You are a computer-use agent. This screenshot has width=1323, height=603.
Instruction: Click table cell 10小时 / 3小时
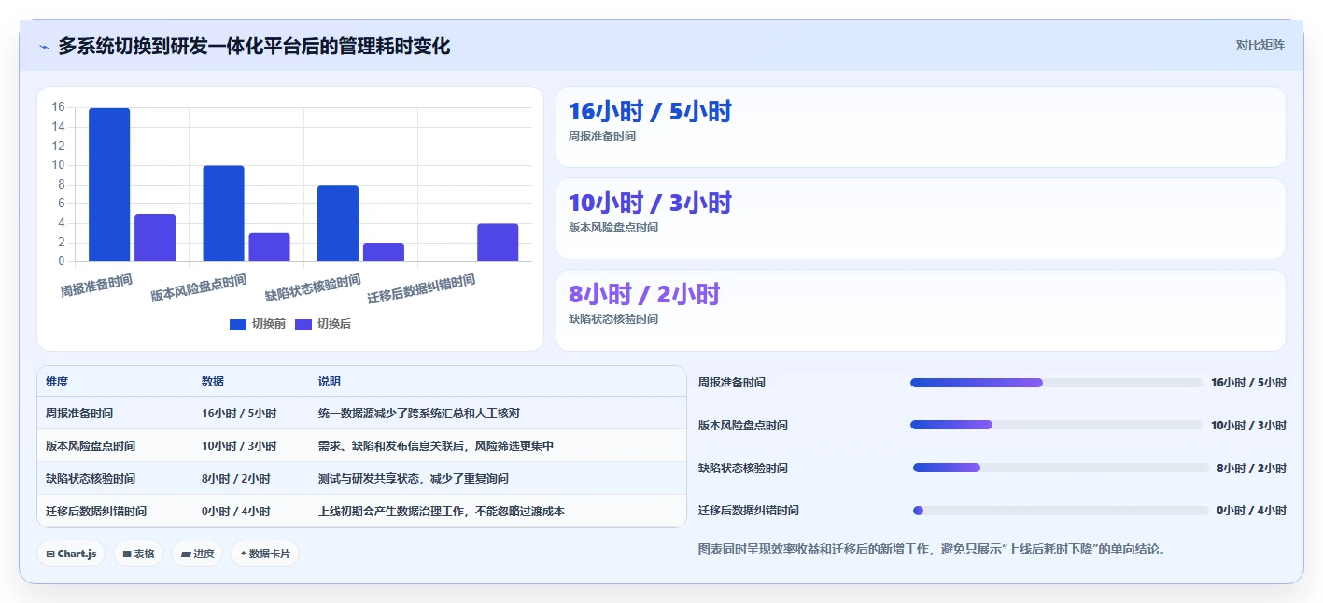239,445
